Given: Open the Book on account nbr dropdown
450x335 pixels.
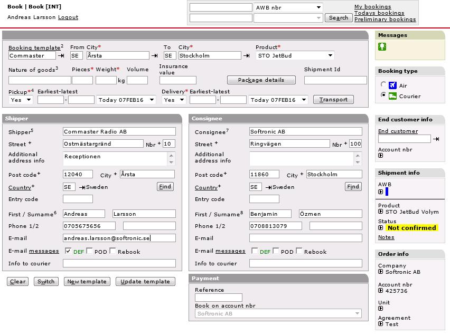Looking at the screenshot, I should 278,313.
